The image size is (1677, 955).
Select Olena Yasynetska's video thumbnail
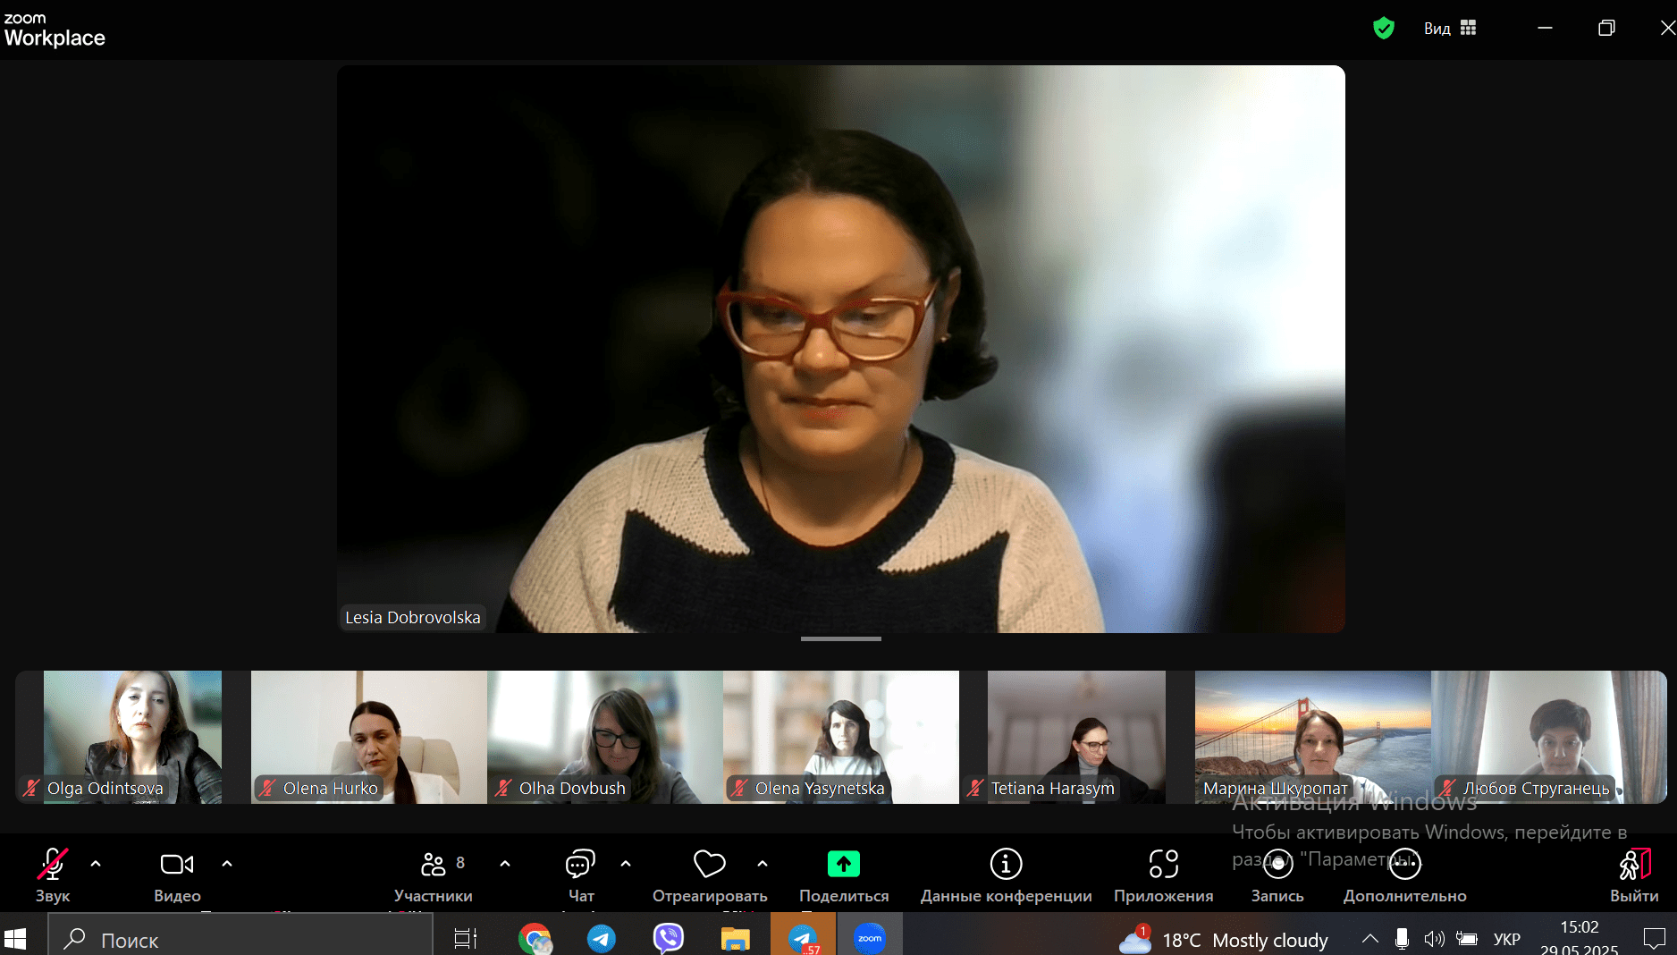tap(841, 737)
